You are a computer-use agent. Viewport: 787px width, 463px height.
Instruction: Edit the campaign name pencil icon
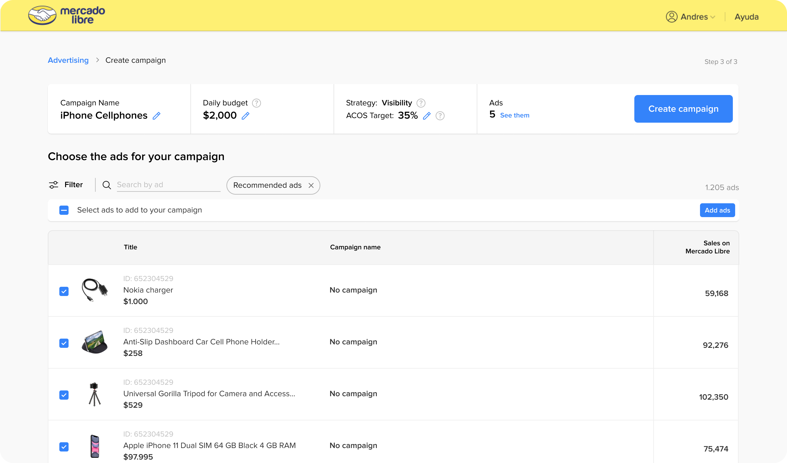tap(156, 116)
